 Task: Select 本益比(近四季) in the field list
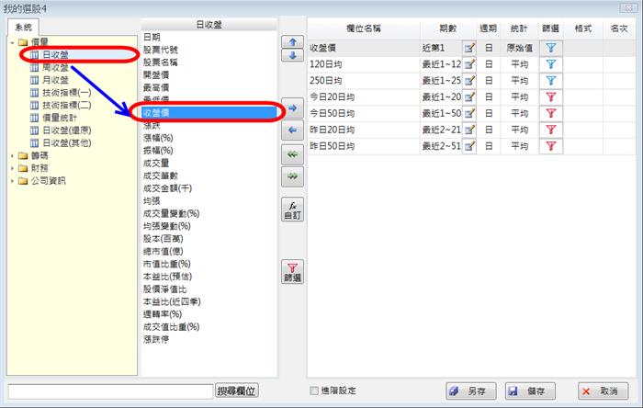pyautogui.click(x=172, y=301)
